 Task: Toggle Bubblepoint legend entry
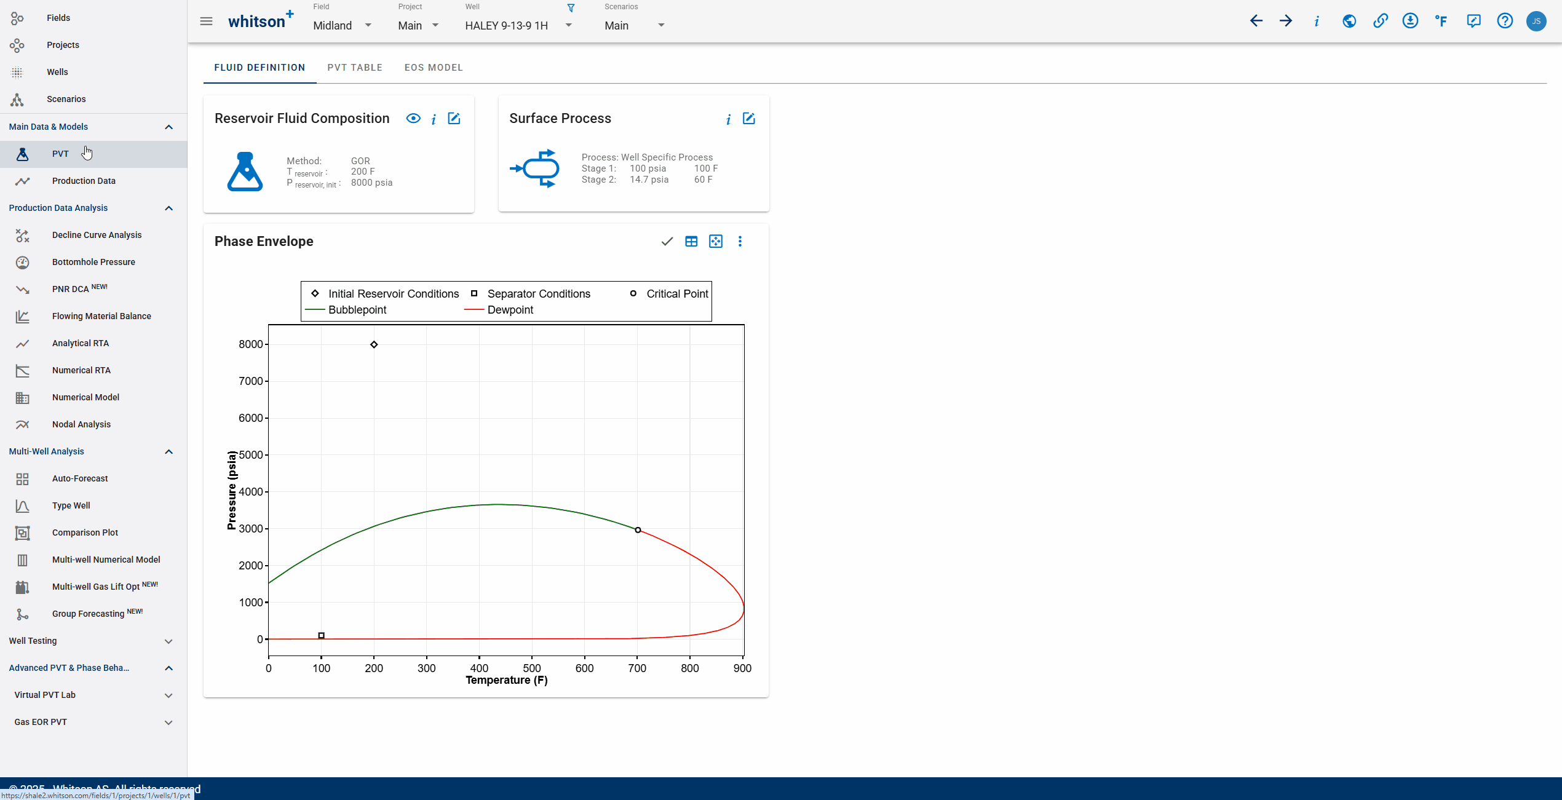tap(346, 311)
